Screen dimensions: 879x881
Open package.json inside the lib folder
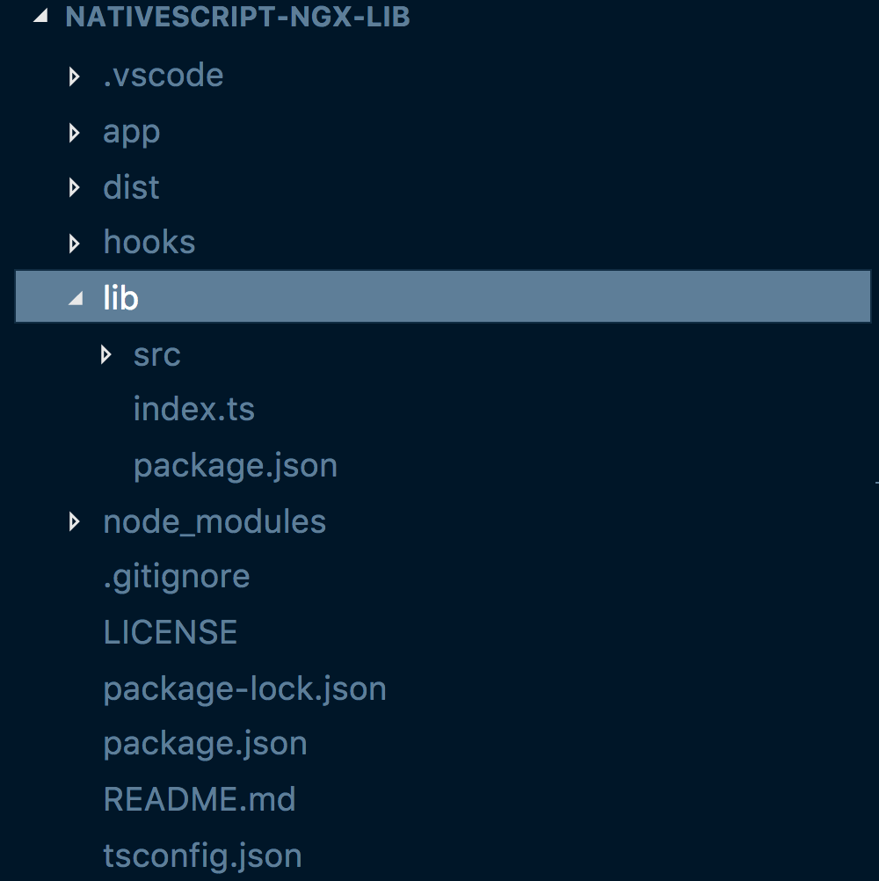[235, 464]
